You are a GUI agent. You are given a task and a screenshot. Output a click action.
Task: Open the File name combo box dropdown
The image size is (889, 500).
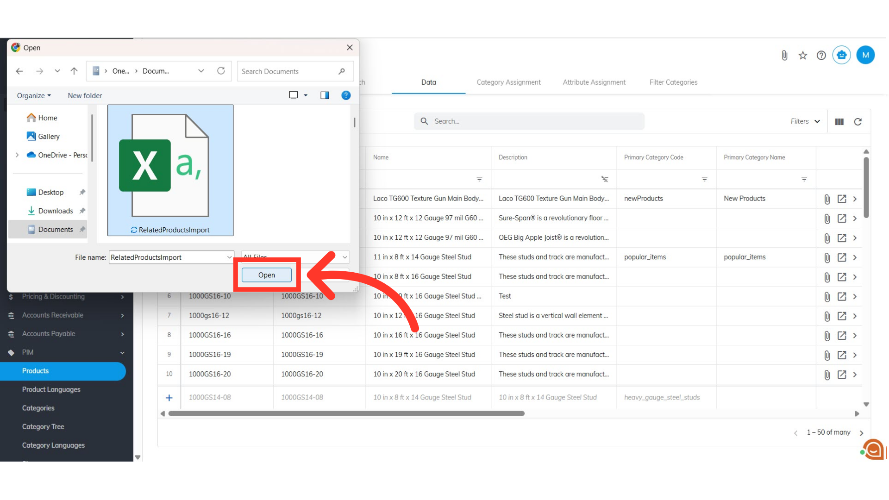tap(229, 257)
